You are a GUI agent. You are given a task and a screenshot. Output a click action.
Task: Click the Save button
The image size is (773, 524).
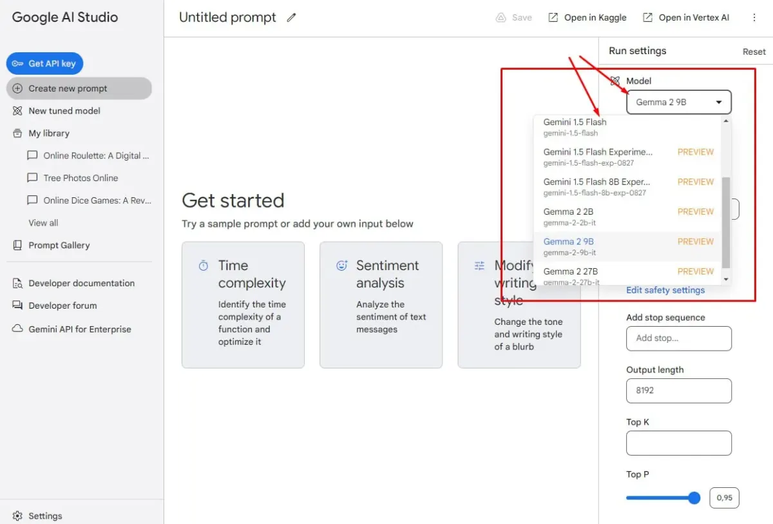[514, 18]
